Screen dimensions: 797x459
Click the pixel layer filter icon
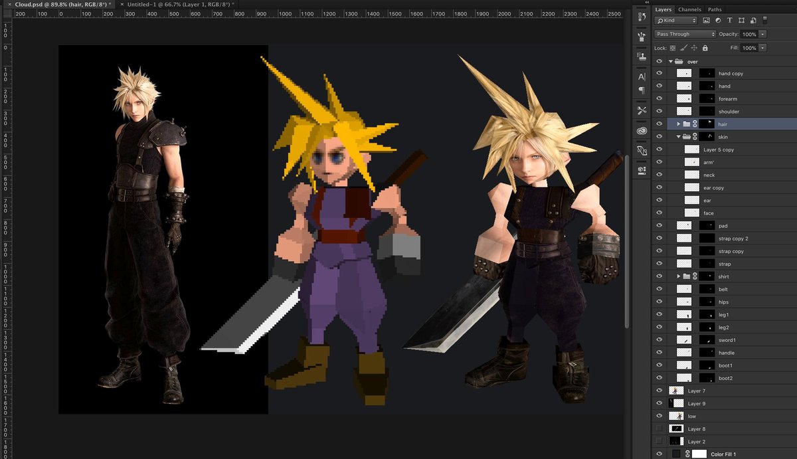pyautogui.click(x=706, y=21)
